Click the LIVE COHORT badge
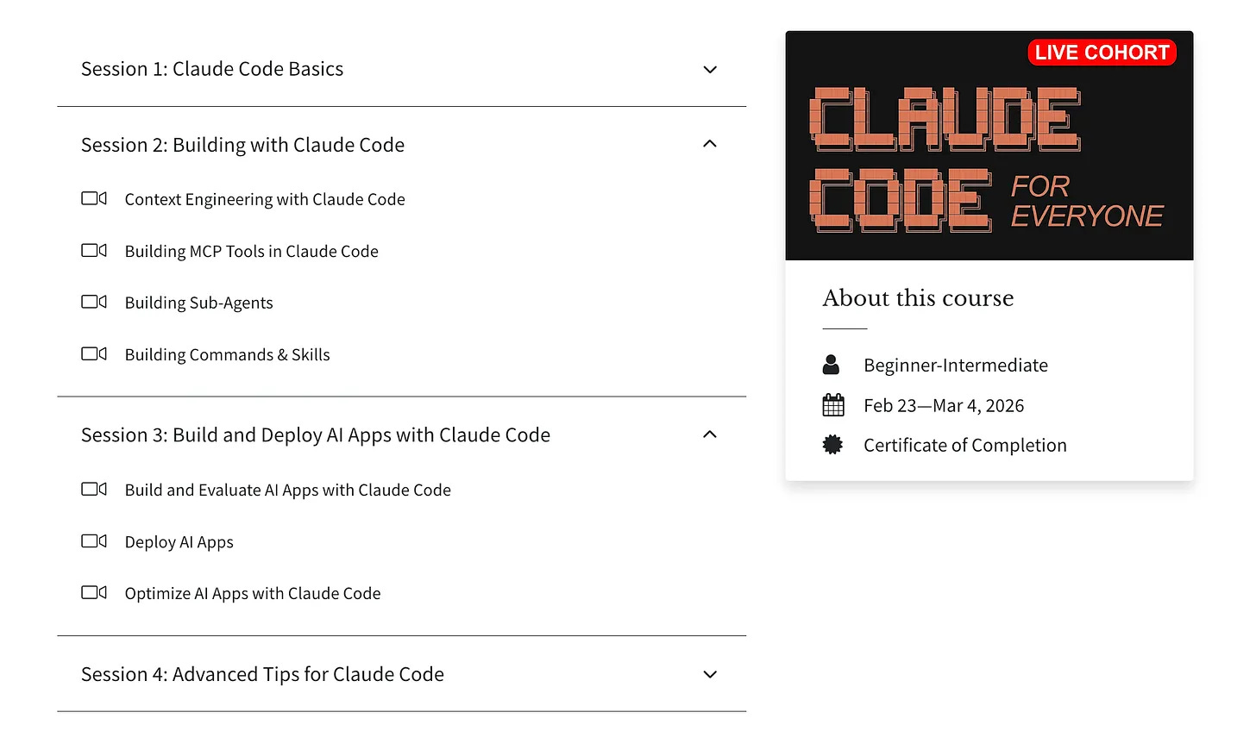The image size is (1256, 756). click(1102, 52)
